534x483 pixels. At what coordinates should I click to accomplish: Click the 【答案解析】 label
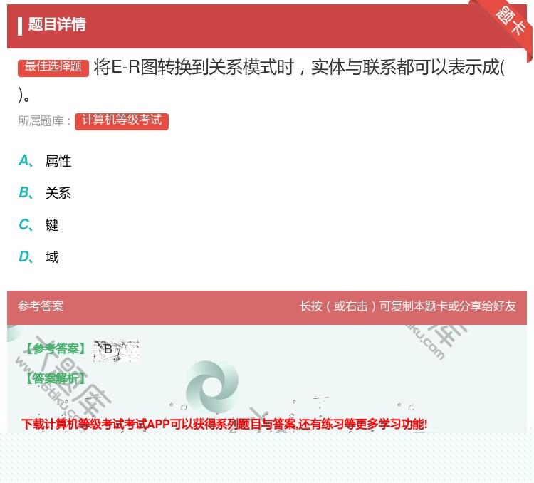click(x=56, y=379)
